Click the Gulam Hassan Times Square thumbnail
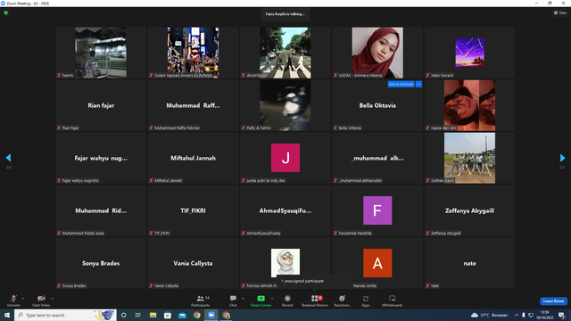The height and width of the screenshot is (321, 571). pyautogui.click(x=193, y=53)
